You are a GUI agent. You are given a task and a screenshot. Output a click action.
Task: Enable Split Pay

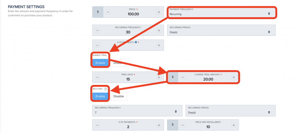pos(100,96)
